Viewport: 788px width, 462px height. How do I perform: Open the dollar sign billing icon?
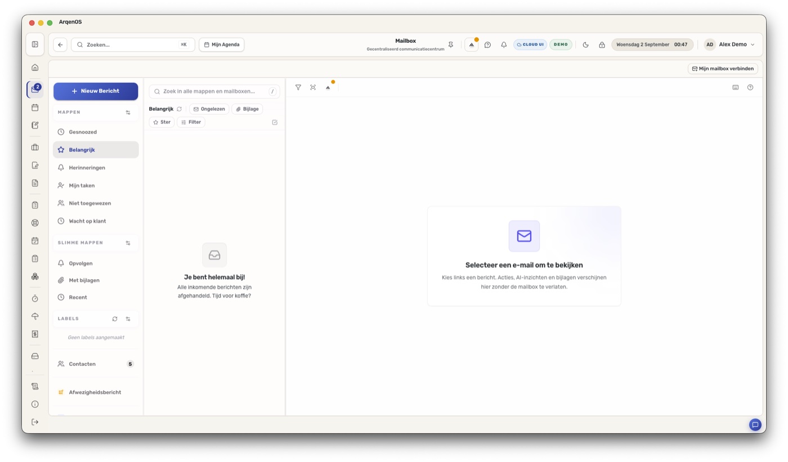[x=35, y=334]
